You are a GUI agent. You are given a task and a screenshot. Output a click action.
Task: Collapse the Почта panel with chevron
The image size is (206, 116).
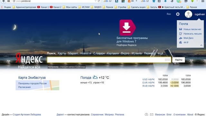click(x=201, y=45)
